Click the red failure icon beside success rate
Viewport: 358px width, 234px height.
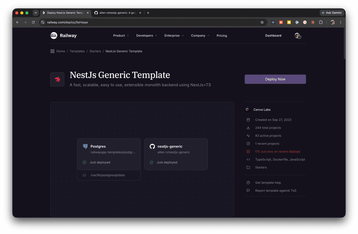248,151
